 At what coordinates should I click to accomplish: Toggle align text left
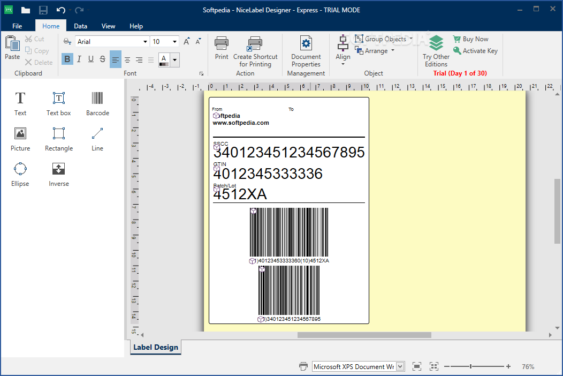(x=115, y=59)
